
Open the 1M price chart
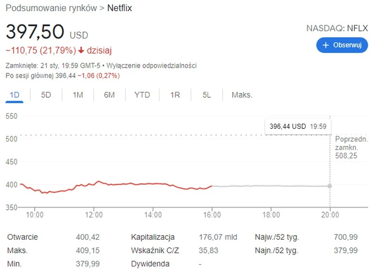tap(77, 94)
